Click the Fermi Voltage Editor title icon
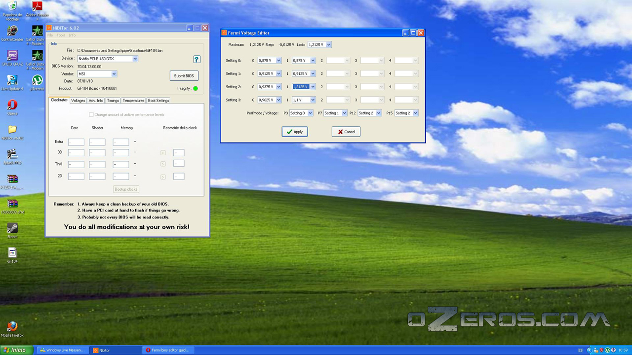632x355 pixels. (224, 33)
